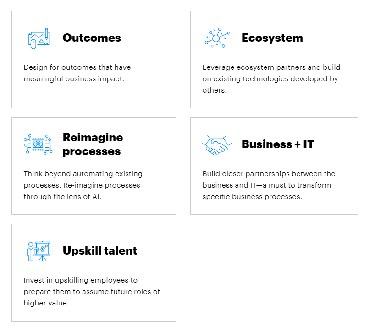Click the word 'others.' in Ecosystem card
This screenshot has width=375, height=333.
click(215, 90)
